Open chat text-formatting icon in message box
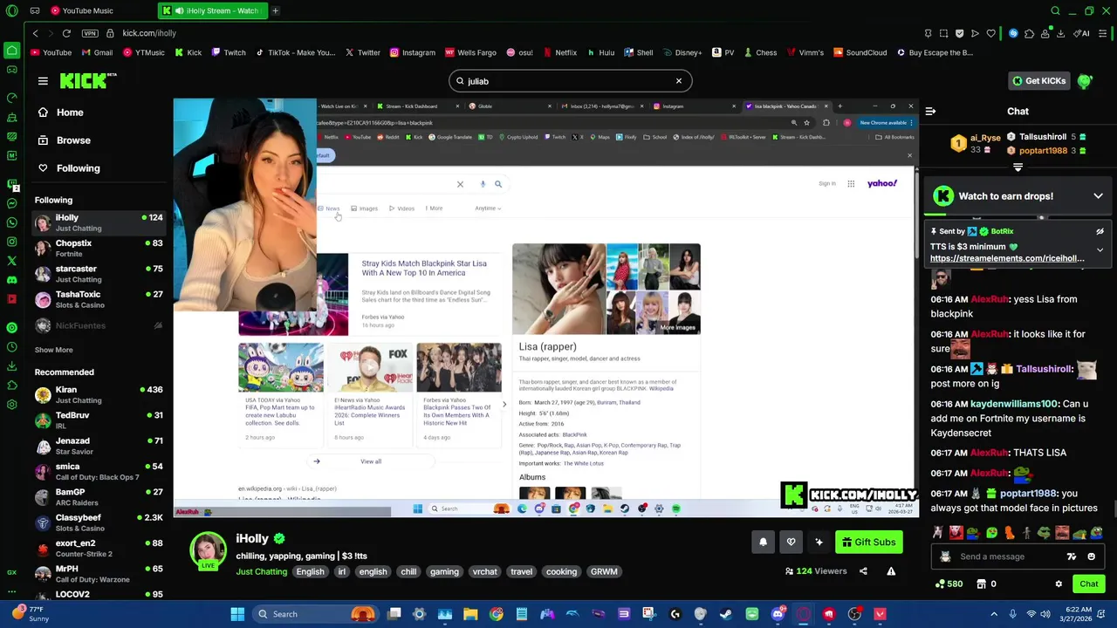 [1072, 556]
